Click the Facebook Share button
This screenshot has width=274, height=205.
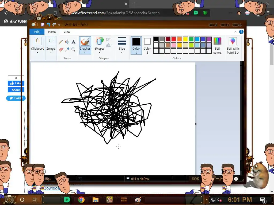[x=16, y=90]
